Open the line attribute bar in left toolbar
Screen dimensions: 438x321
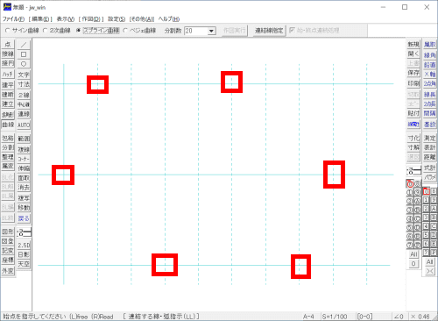pos(24,232)
